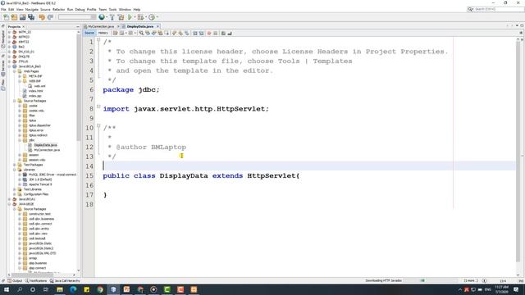Click the Shift Line Right icon
The width and height of the screenshot is (525, 295).
coord(201,33)
